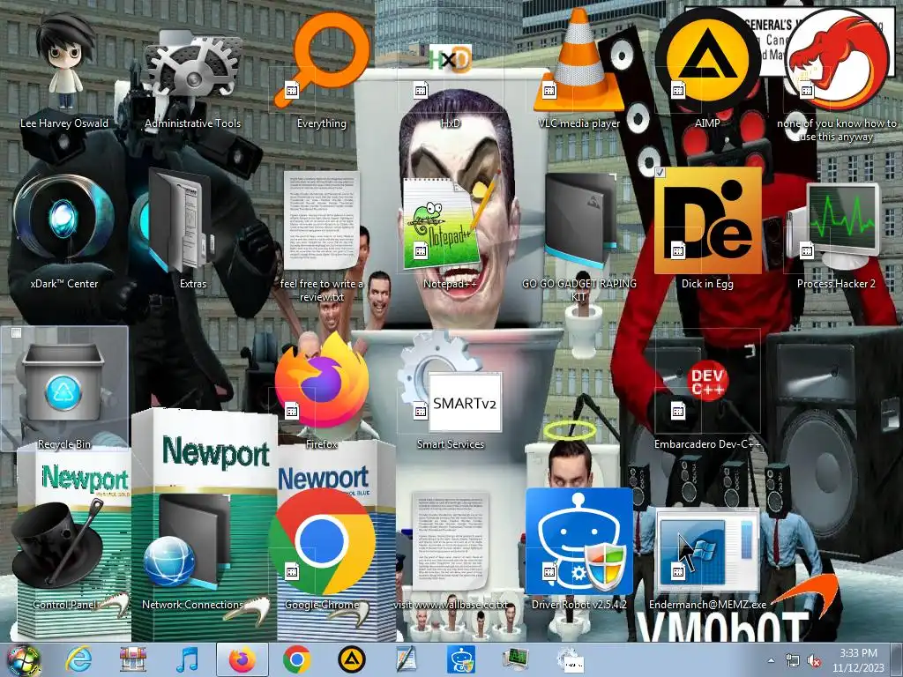Open the clock showing 3:33 PM

click(858, 659)
